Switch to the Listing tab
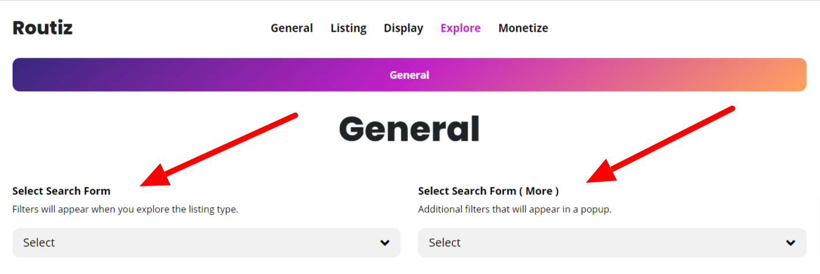Image resolution: width=820 pixels, height=274 pixels. (x=348, y=28)
